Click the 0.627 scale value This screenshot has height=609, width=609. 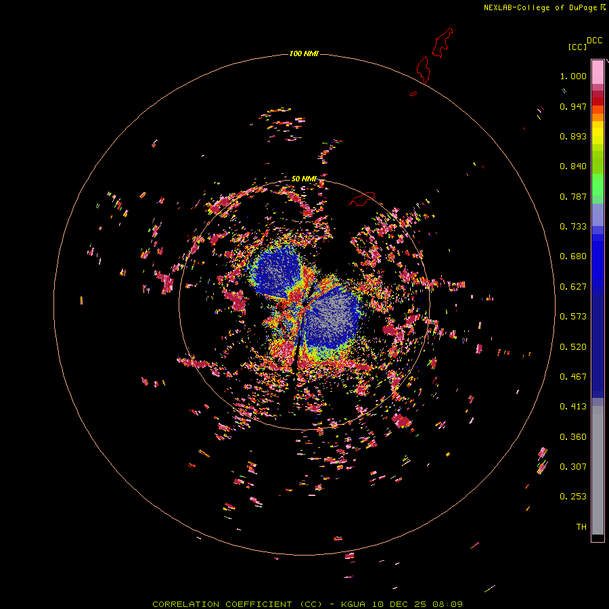pos(573,287)
